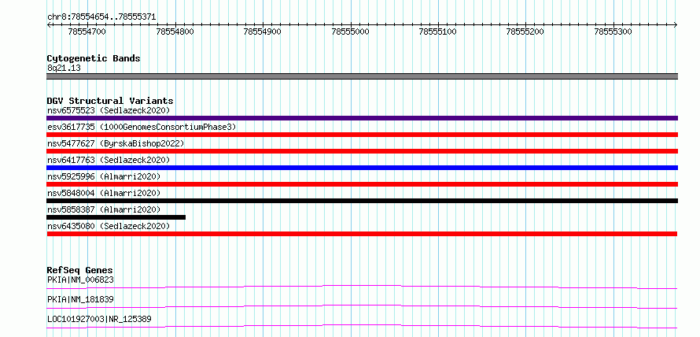Select the red nsv5477627 variant bar
700x337 pixels.
click(x=362, y=151)
